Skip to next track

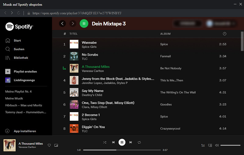(x=131, y=142)
